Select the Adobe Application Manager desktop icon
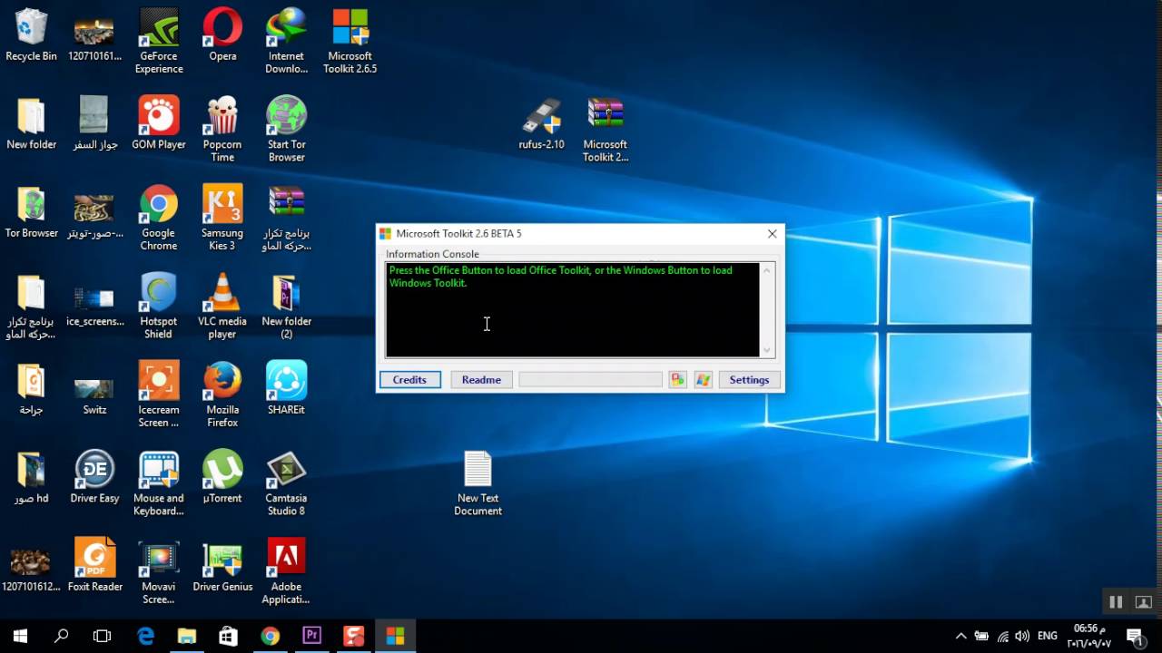 click(x=286, y=571)
